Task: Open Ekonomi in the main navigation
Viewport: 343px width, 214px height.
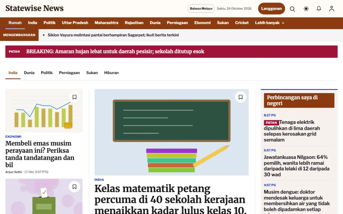Action: click(202, 23)
